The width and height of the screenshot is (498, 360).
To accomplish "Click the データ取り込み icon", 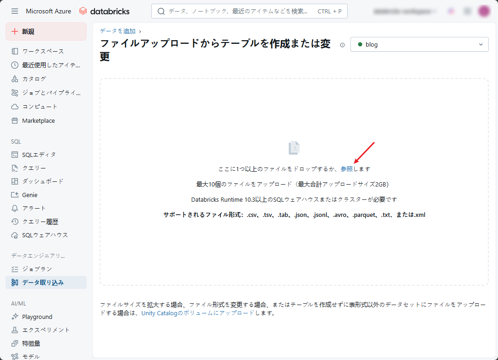I will click(x=15, y=282).
